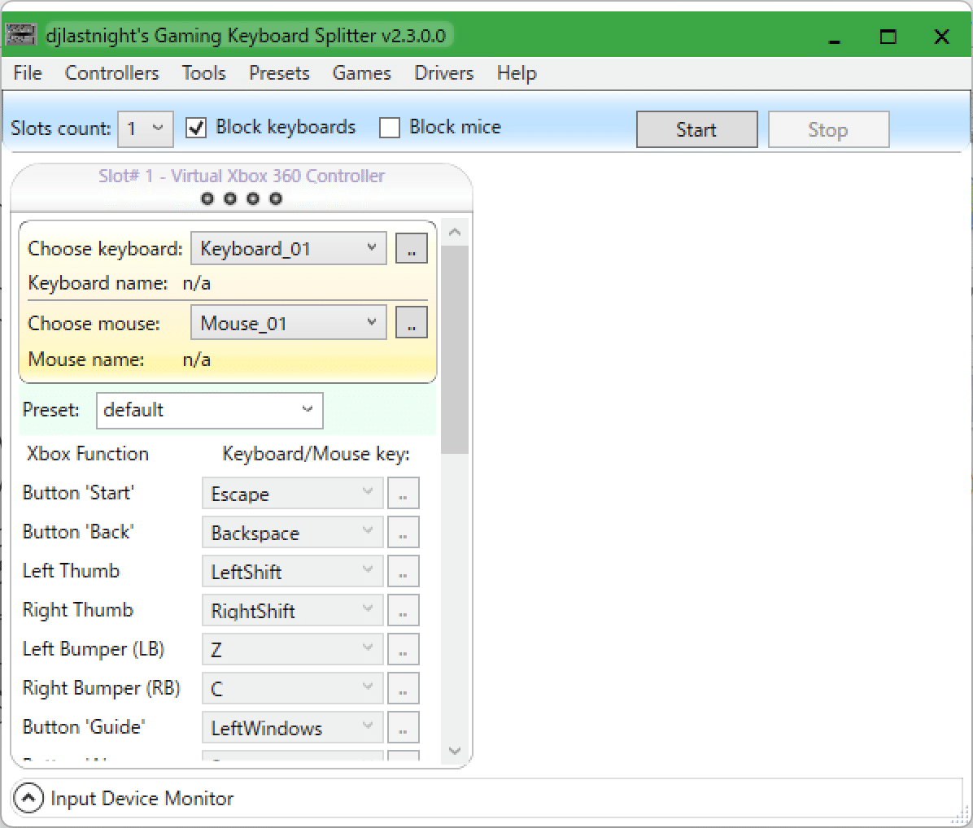Click the slot panel scrollbar up arrow
The height and width of the screenshot is (828, 973).
[x=455, y=232]
